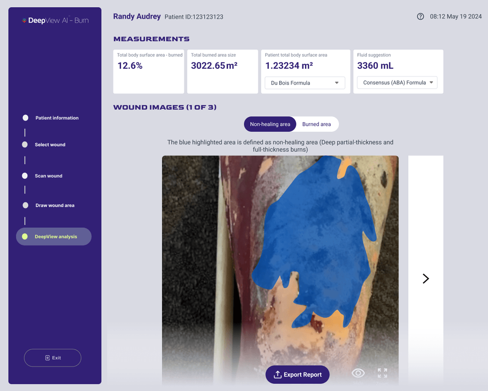Click the Total burned area size label
The image size is (488, 391).
213,55
